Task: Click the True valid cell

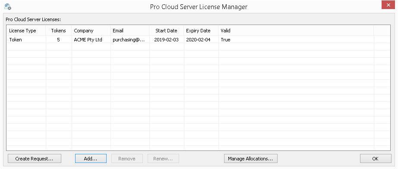Action: pyautogui.click(x=296, y=40)
